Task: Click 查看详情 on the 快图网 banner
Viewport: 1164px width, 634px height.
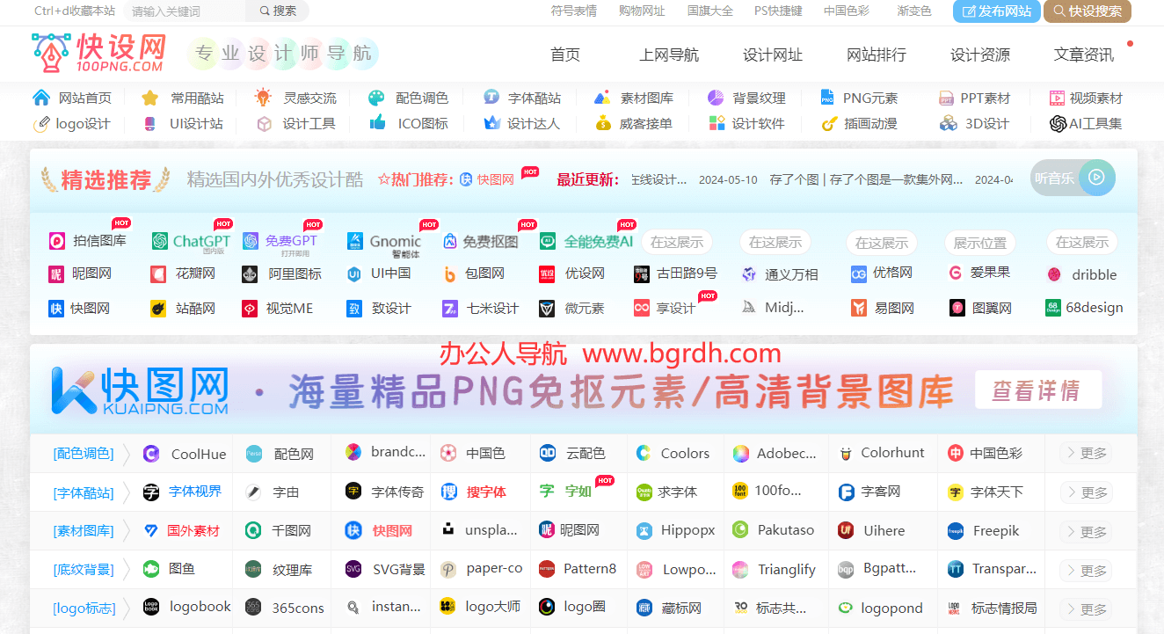Action: [x=1038, y=390]
